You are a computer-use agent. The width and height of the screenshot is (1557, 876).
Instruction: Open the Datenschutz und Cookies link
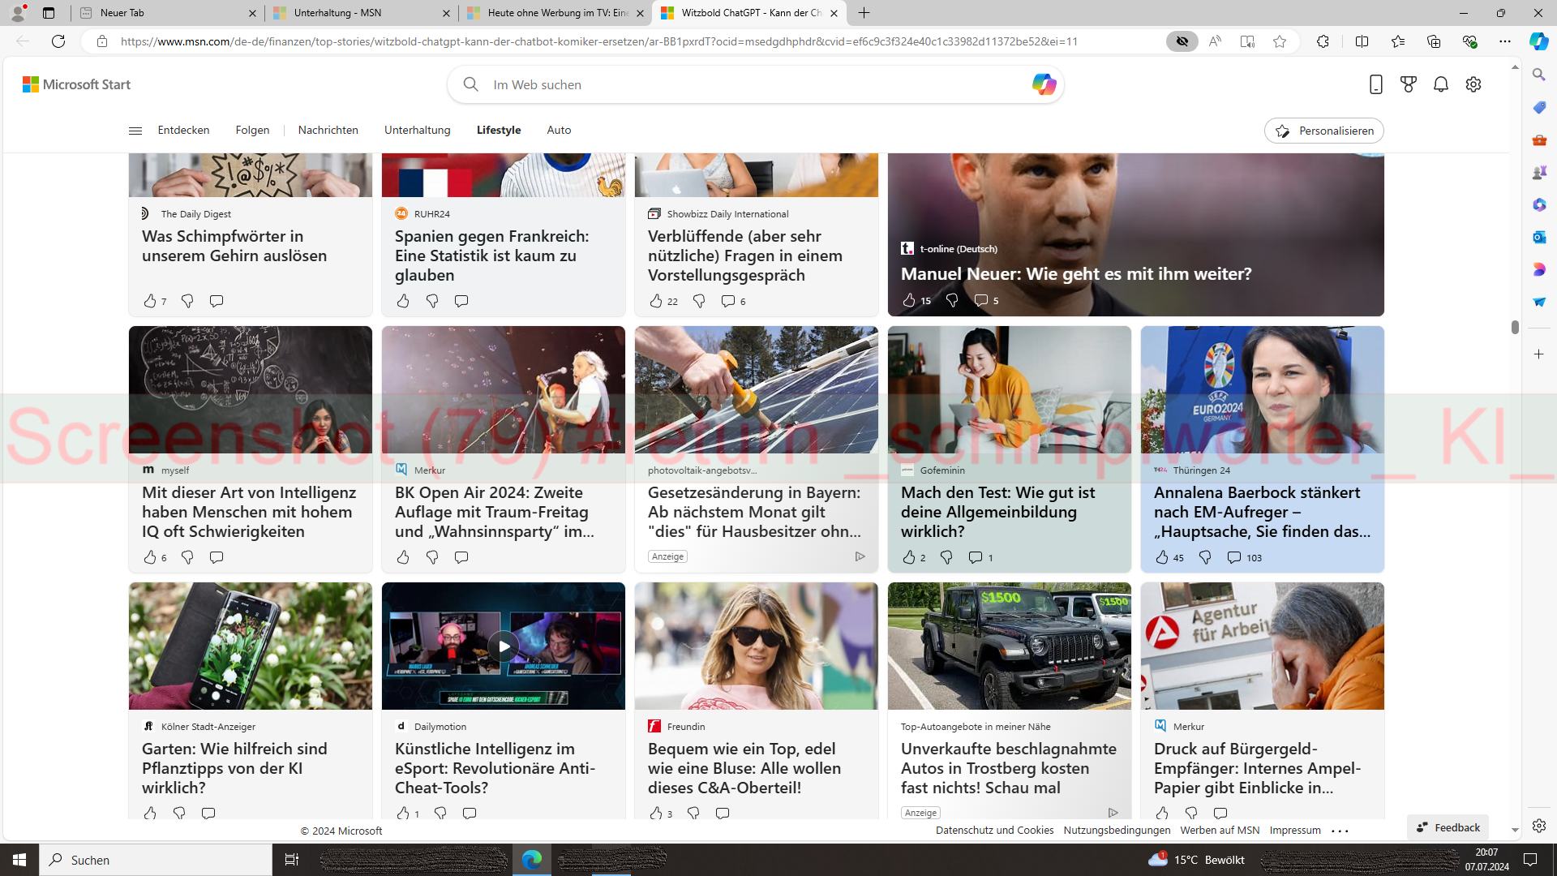pos(994,830)
